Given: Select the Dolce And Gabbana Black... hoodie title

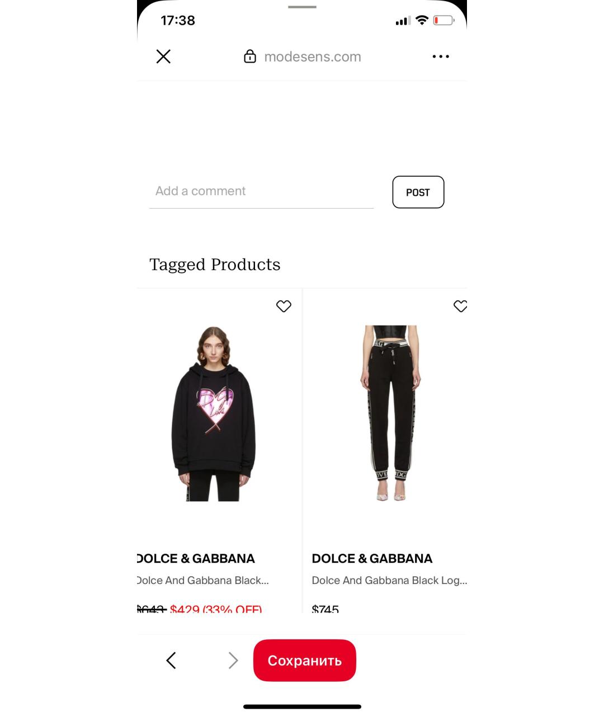Looking at the screenshot, I should point(203,581).
